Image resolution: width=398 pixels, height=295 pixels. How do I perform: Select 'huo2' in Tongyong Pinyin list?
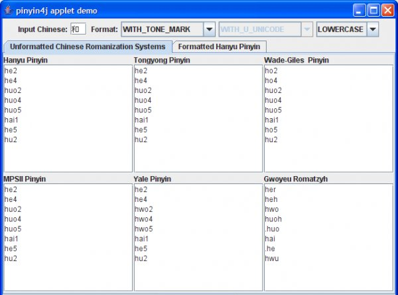pos(143,90)
